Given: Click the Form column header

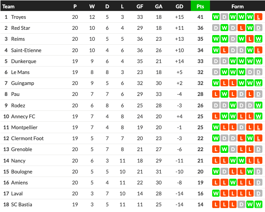Looking at the screenshot, I should click(x=237, y=6).
